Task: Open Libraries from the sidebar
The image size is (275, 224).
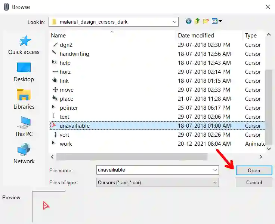Action: pos(24,99)
